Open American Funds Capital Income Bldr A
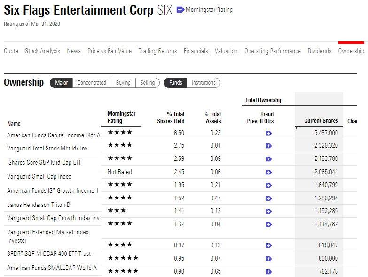 click(x=54, y=135)
